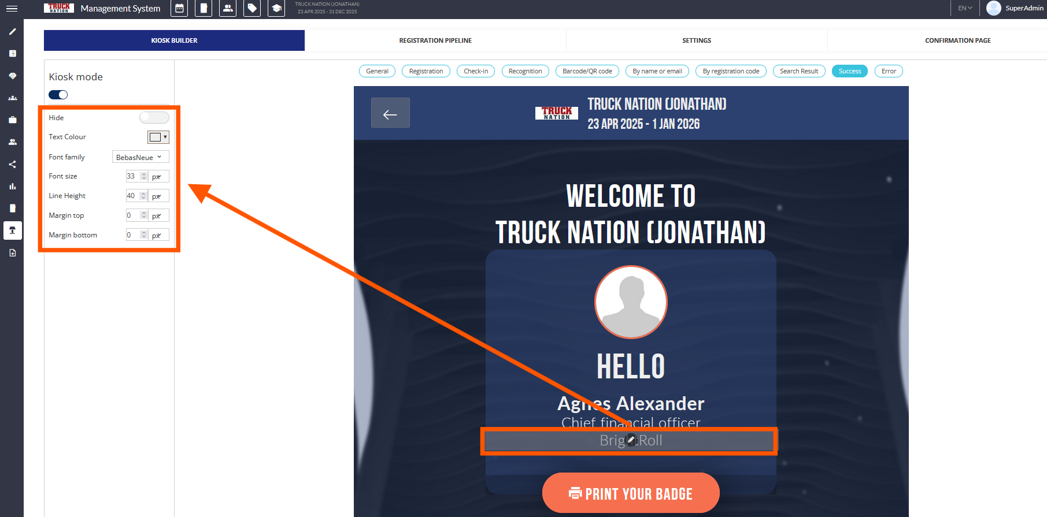Open the hamburger menu

coord(12,9)
